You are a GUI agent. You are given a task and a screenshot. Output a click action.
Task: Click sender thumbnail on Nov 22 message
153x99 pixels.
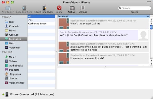tap(64, 24)
